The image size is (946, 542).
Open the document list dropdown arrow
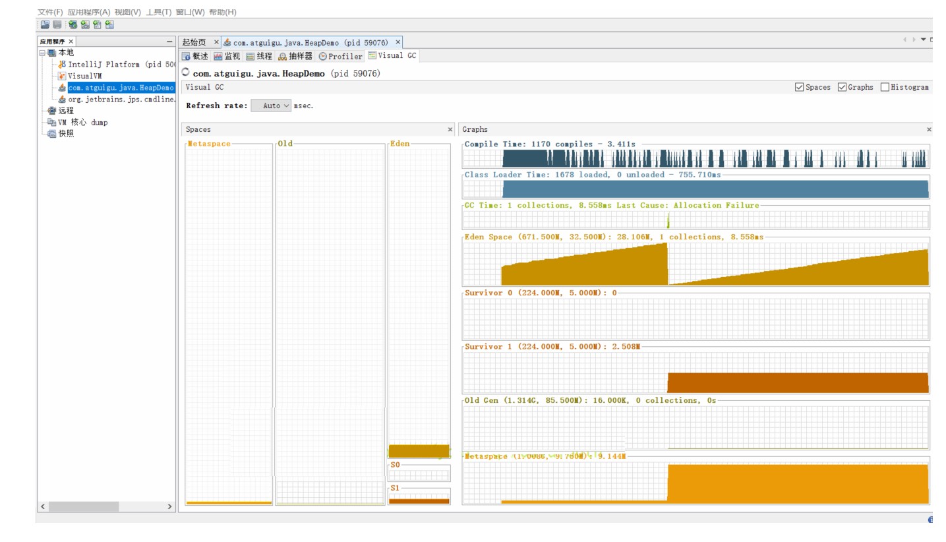pyautogui.click(x=923, y=40)
